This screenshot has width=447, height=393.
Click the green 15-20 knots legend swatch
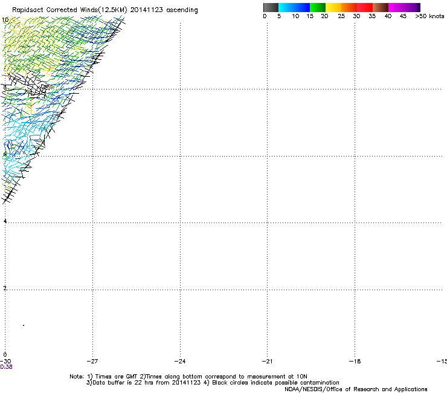(318, 7)
